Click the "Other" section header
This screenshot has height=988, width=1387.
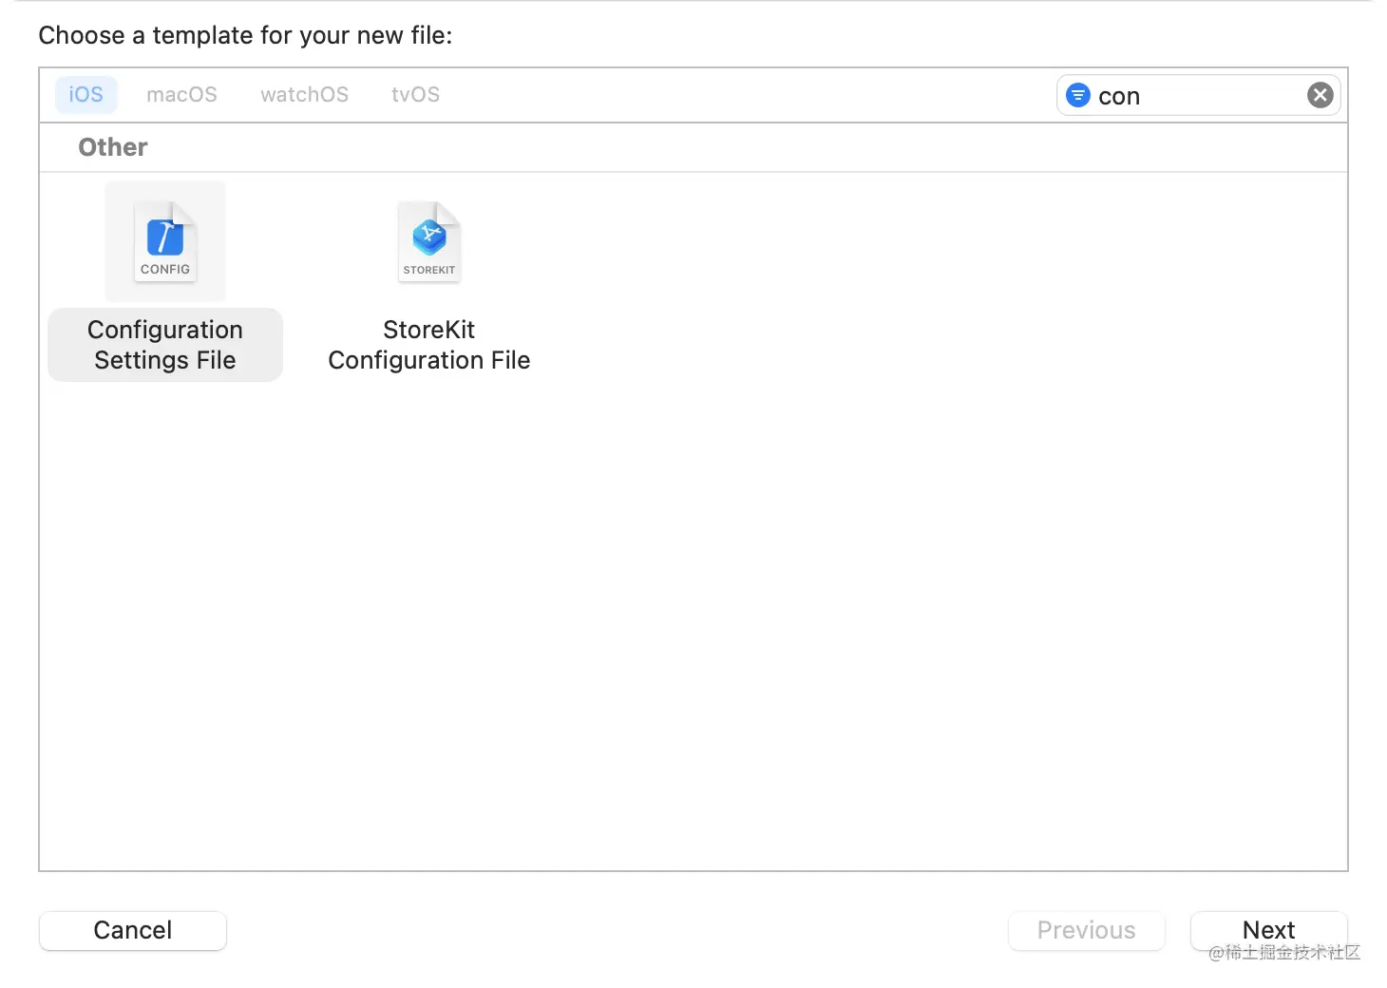[113, 147]
